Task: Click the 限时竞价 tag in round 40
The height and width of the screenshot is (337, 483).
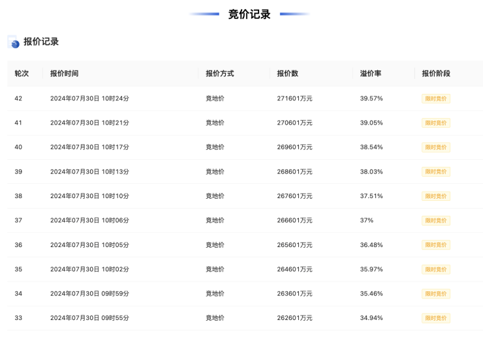Action: tap(435, 147)
